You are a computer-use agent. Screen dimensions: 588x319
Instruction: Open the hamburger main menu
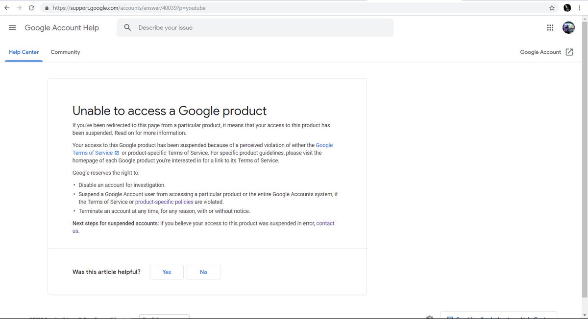point(12,28)
